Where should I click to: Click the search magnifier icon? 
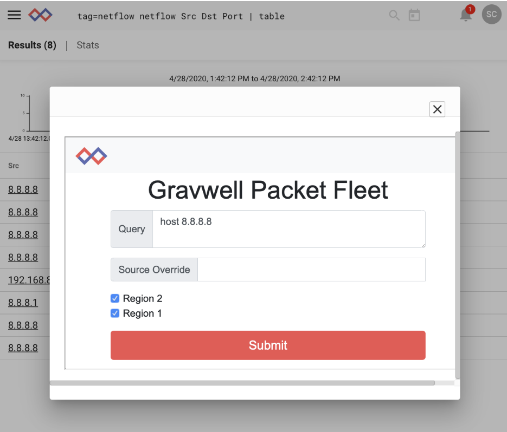coord(394,15)
